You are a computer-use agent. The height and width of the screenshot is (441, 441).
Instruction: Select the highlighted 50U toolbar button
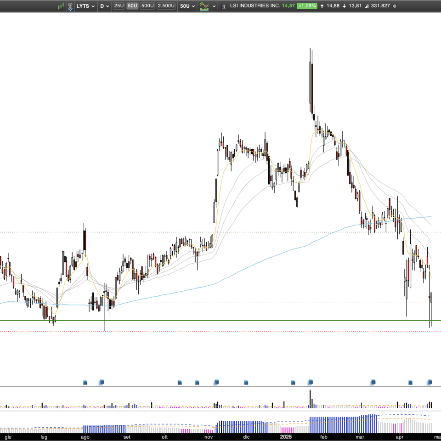tap(132, 6)
